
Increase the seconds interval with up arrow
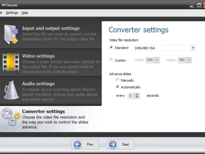pos(137,94)
